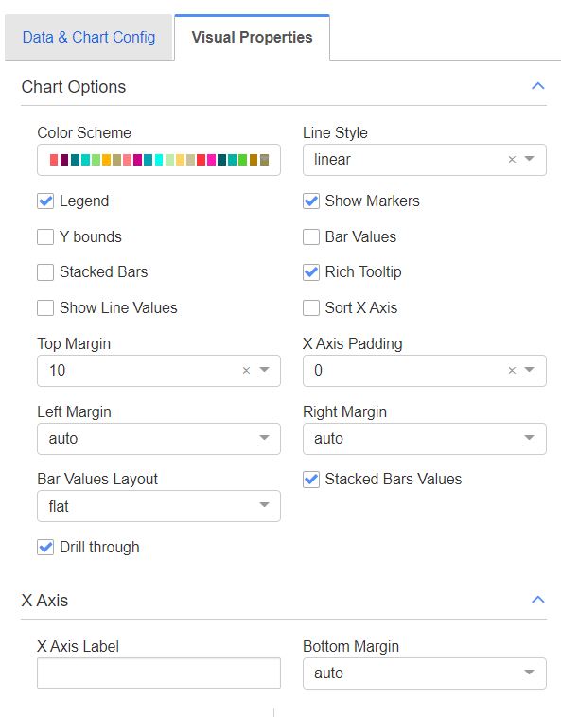The image size is (561, 717).
Task: Click the Line Style value linear
Action: pos(332,159)
